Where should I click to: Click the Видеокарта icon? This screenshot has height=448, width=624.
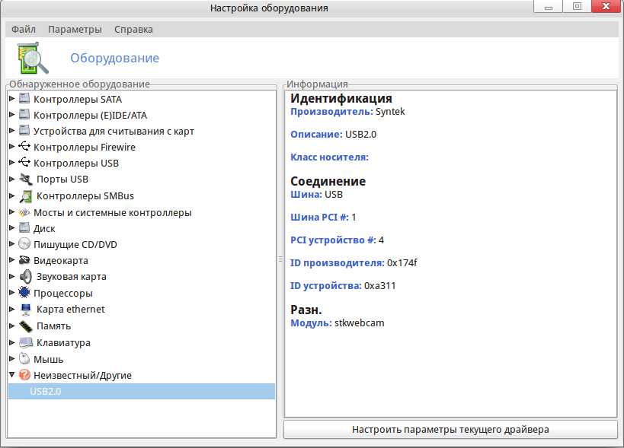24,260
